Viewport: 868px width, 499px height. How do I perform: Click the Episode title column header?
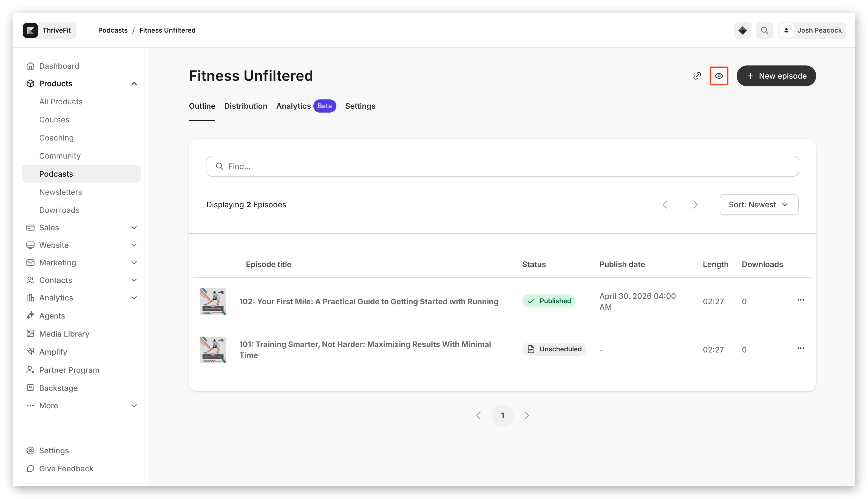click(x=268, y=264)
